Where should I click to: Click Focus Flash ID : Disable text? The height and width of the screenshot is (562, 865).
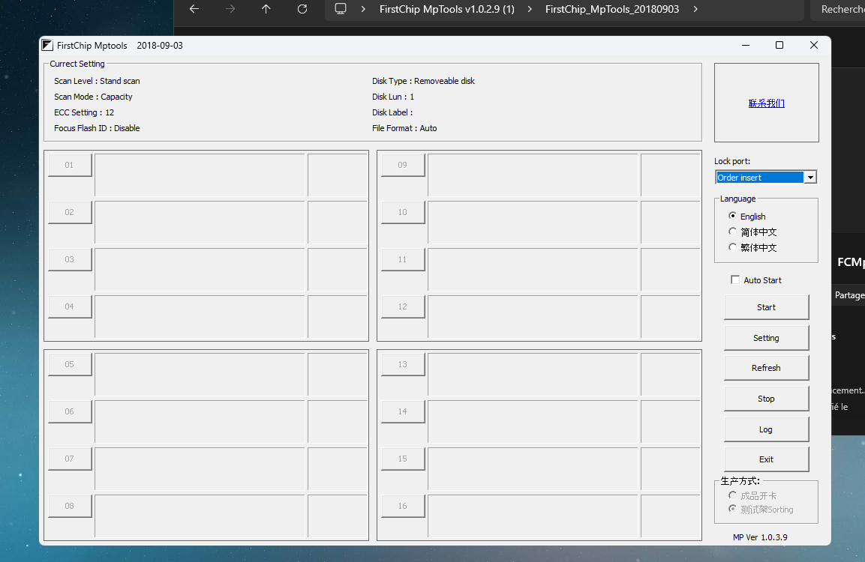pyautogui.click(x=97, y=128)
